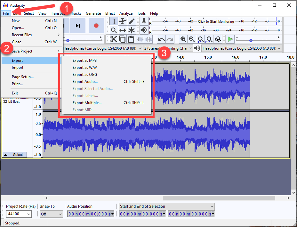This screenshot has width=297, height=227.
Task: Choose Export as WAV
Action: point(107,68)
